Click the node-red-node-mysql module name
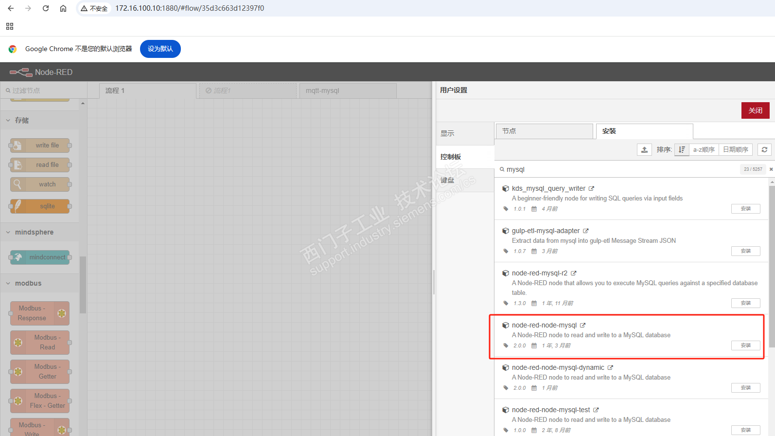Image resolution: width=775 pixels, height=436 pixels. 544,325
